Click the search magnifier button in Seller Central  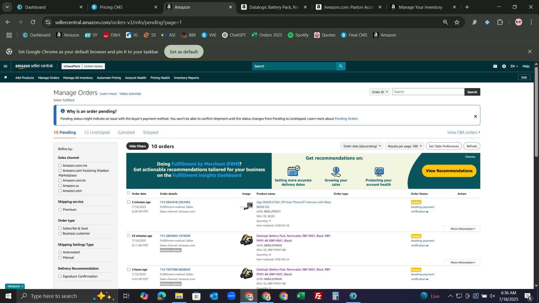coord(341,66)
